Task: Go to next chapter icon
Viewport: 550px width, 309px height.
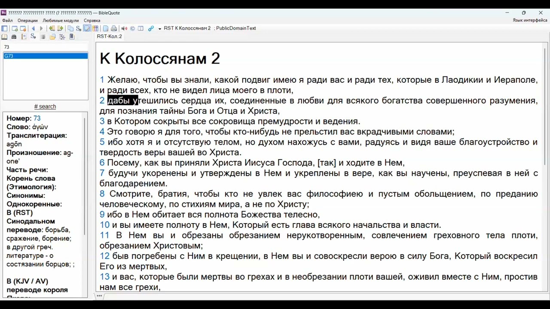Action: tap(60, 28)
